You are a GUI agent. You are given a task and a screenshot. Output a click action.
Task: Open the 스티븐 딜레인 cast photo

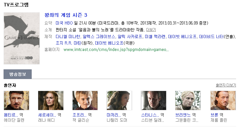(154, 101)
